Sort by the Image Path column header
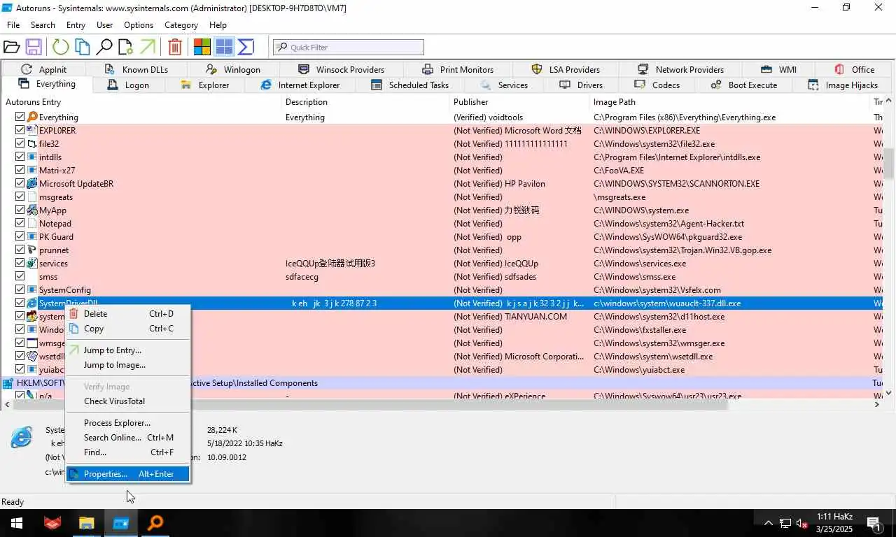This screenshot has width=896, height=537. (729, 102)
